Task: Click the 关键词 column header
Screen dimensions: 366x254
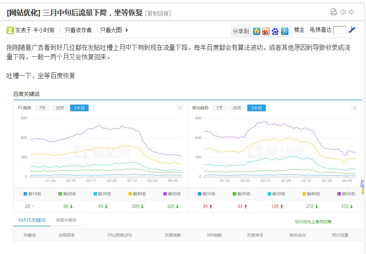Action: coord(29,235)
